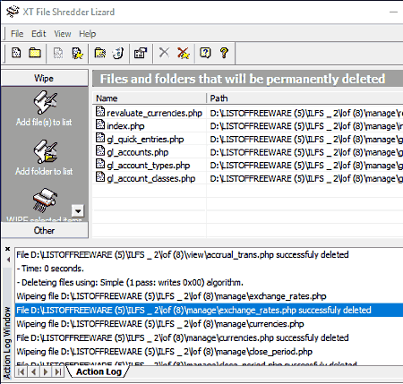Click the revaluate_currencies.php file icon

100,111
